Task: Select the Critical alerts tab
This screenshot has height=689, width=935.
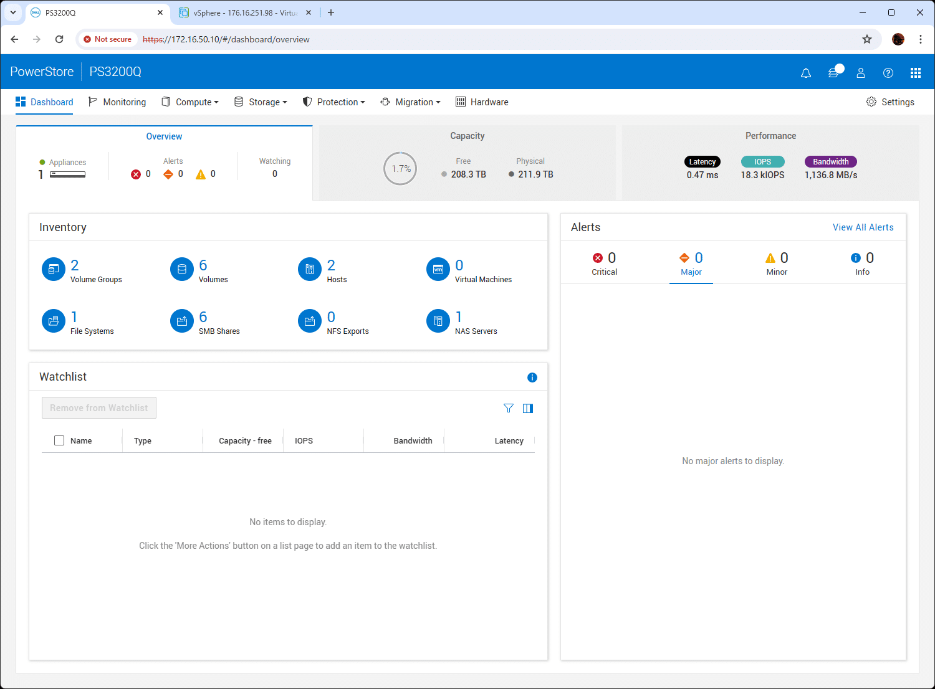Action: click(x=604, y=264)
